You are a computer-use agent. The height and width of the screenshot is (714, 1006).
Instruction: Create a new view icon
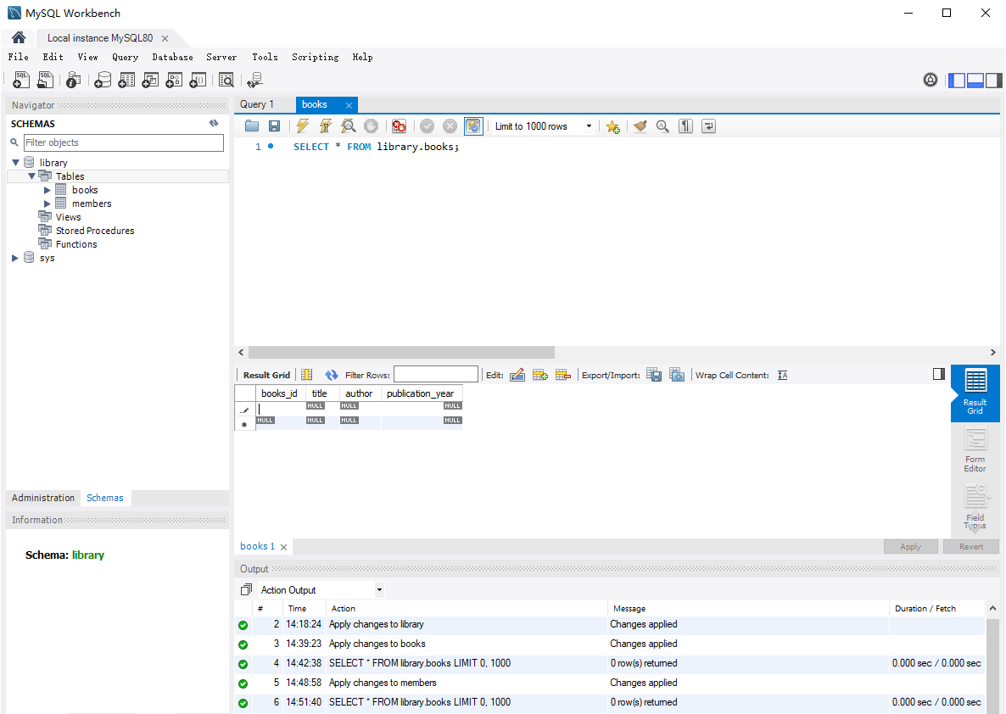pyautogui.click(x=150, y=81)
